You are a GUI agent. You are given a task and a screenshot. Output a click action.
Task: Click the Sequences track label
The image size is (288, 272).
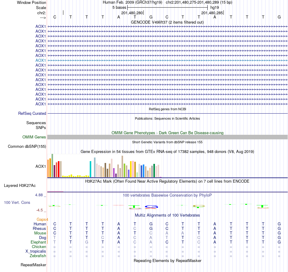[36, 123]
